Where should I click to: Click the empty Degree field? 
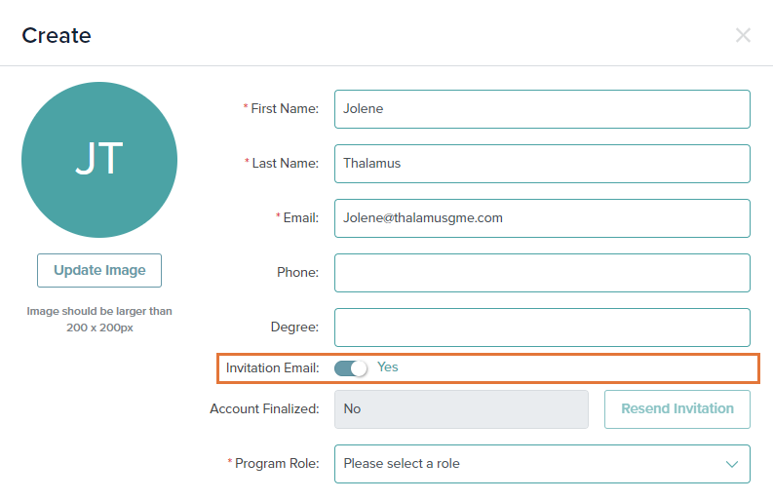click(x=542, y=328)
